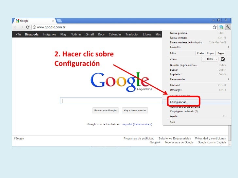Select Nueva ventana menu item
Screen dimensions: 238x178
197,38
